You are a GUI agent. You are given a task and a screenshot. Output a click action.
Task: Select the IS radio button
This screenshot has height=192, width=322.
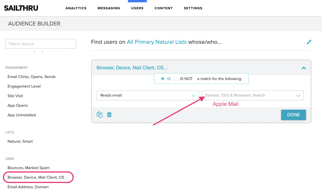point(163,78)
